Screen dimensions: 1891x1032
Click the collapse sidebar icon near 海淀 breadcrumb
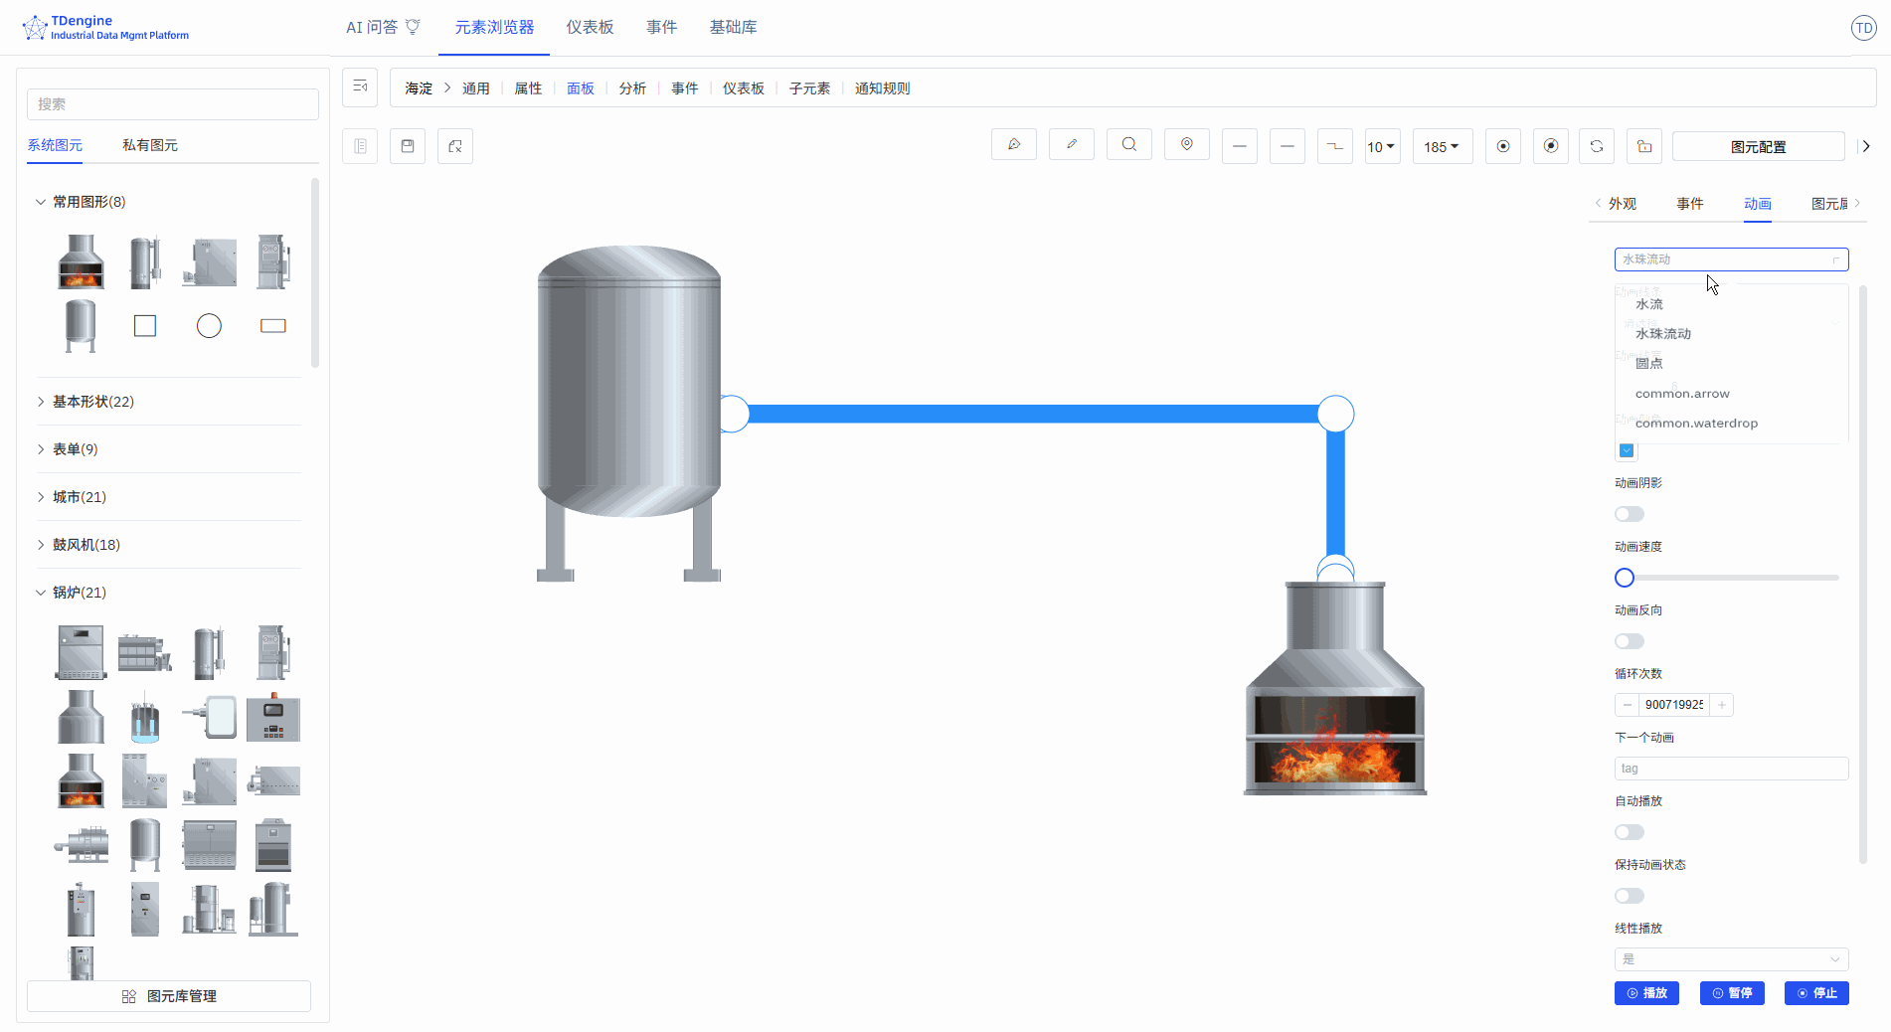(360, 87)
